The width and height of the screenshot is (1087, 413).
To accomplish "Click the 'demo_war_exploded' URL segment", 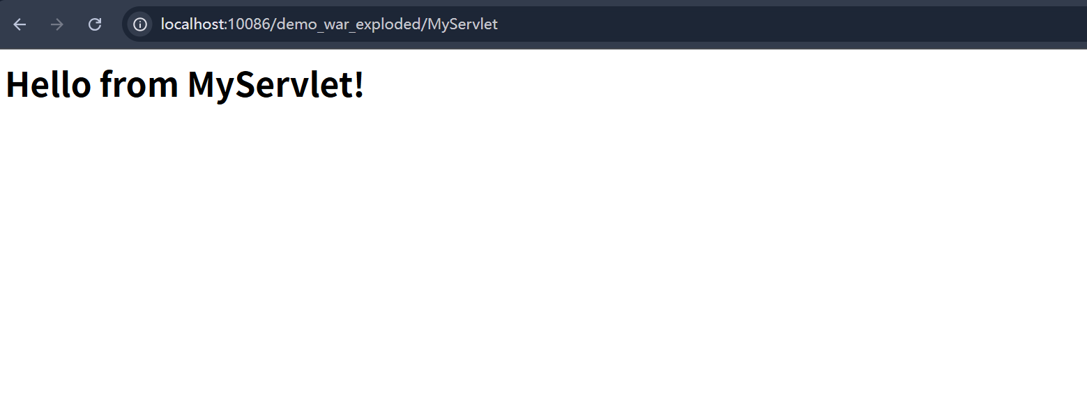I will coord(349,24).
